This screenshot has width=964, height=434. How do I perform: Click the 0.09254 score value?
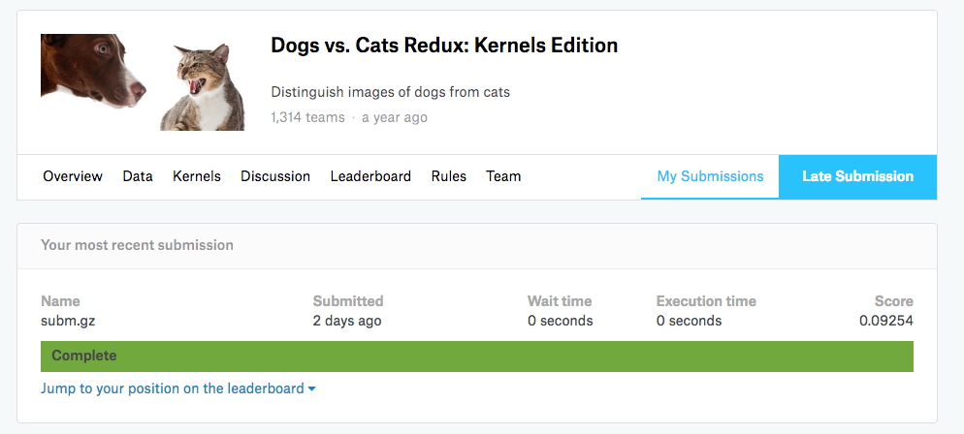[885, 321]
